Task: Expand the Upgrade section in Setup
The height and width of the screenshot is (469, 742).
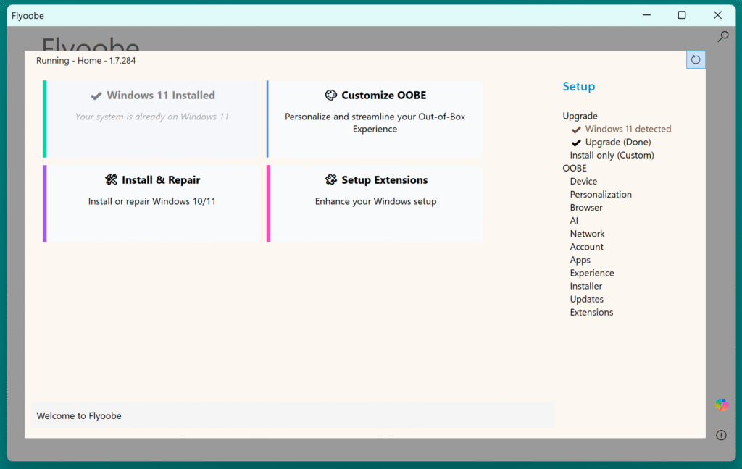Action: pos(580,116)
